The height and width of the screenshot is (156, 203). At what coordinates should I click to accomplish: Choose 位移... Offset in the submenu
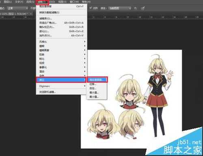tap(97, 84)
